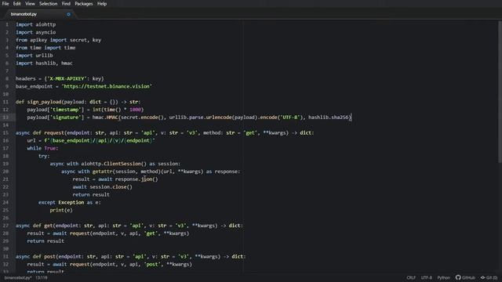Click the 'post' string on line 32
The width and height of the screenshot is (502, 282).
[x=152, y=264]
